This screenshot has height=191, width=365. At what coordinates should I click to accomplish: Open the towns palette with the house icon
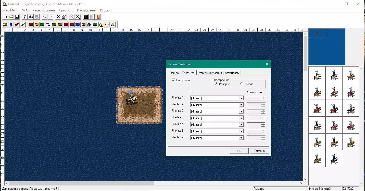[x=89, y=25]
